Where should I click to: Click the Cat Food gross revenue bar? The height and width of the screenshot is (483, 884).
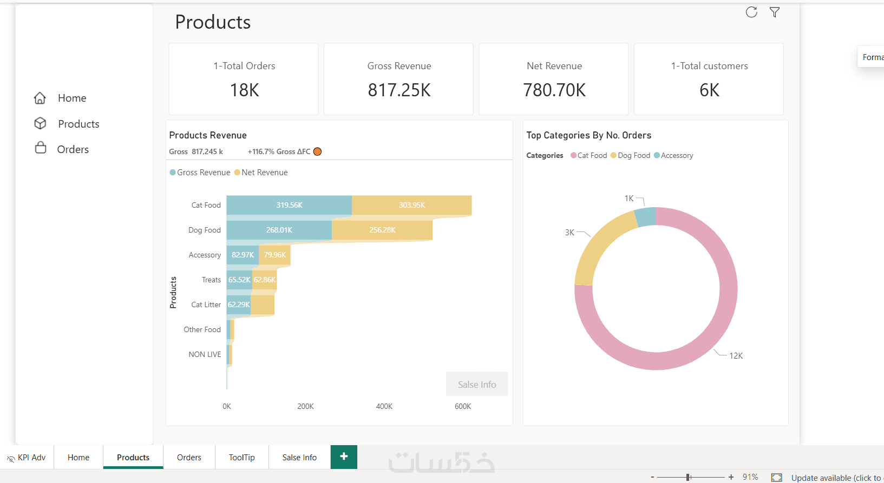tap(289, 205)
